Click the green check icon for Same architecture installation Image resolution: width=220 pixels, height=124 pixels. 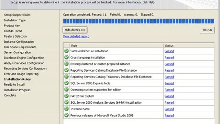66,51
